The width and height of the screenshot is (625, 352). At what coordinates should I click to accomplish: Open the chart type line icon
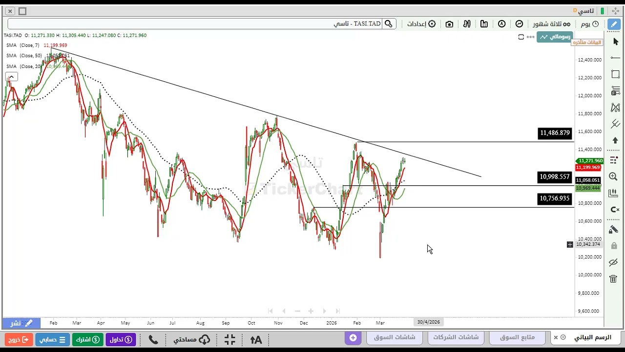point(519,24)
